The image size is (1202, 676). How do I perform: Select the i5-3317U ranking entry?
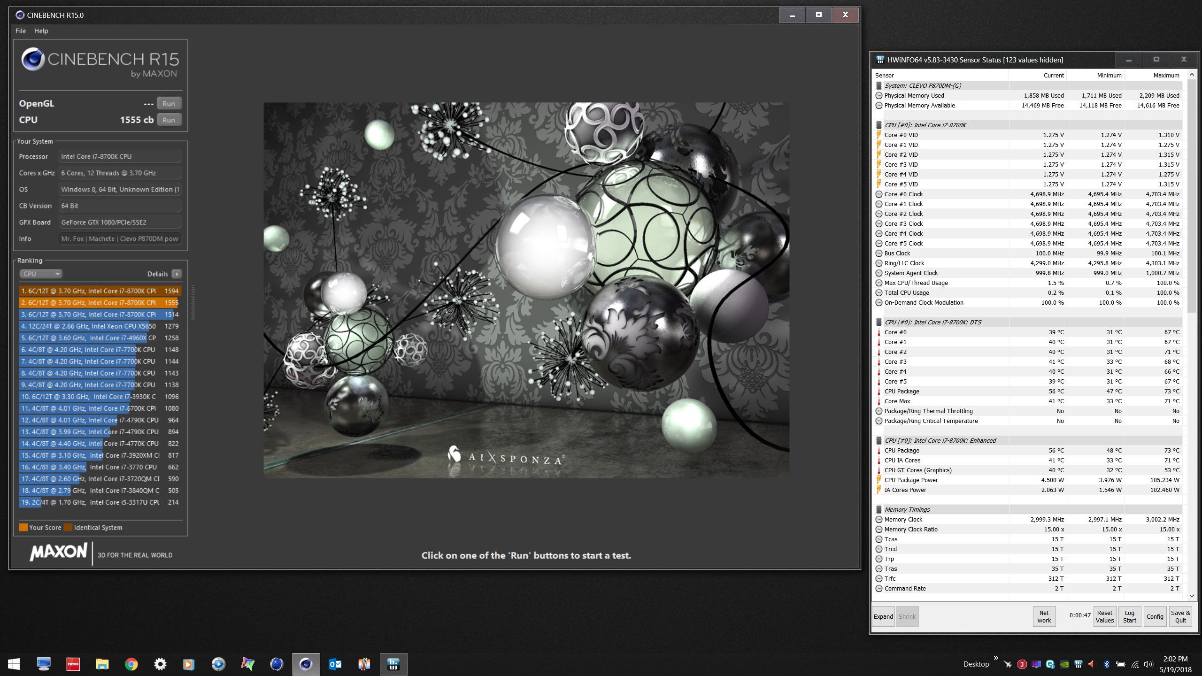(100, 502)
